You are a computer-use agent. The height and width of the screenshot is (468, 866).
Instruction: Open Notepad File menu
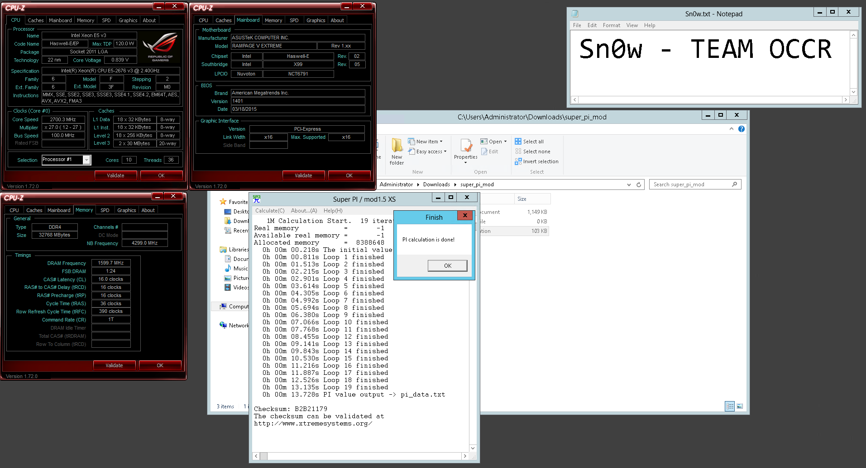click(577, 25)
